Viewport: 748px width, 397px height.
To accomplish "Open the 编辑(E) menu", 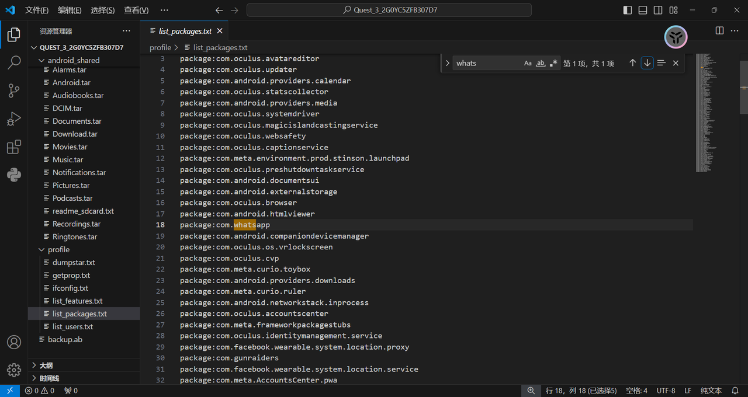I will click(x=70, y=10).
